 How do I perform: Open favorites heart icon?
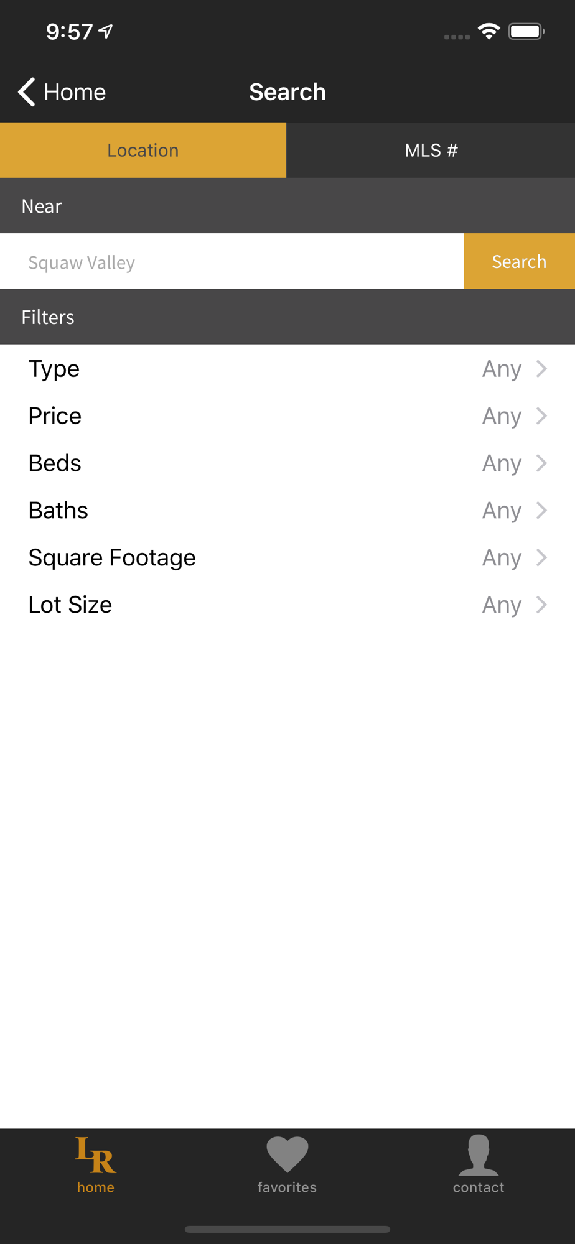[x=287, y=1154]
